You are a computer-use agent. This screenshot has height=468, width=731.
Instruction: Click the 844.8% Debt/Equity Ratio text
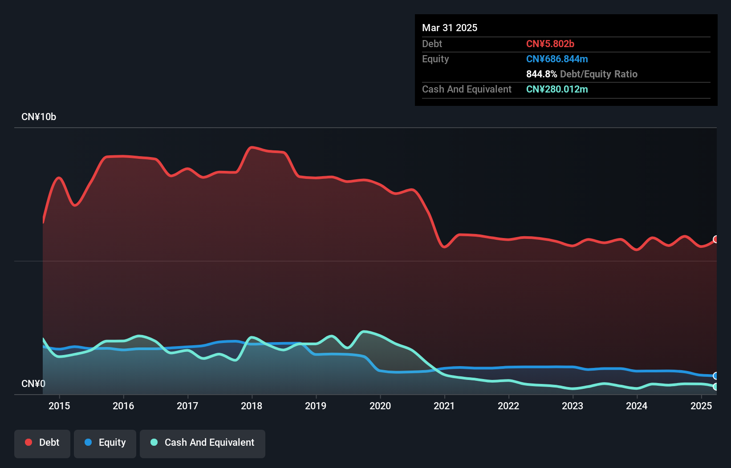[582, 74]
